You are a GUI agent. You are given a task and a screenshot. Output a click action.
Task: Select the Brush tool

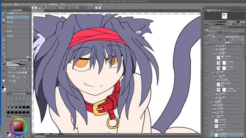[4, 44]
